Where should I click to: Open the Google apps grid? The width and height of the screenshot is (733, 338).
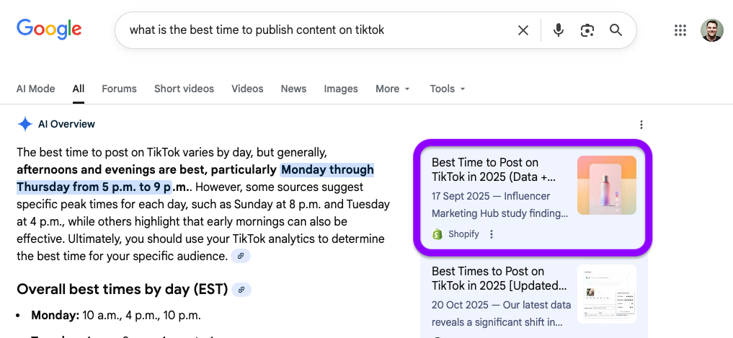tap(680, 30)
